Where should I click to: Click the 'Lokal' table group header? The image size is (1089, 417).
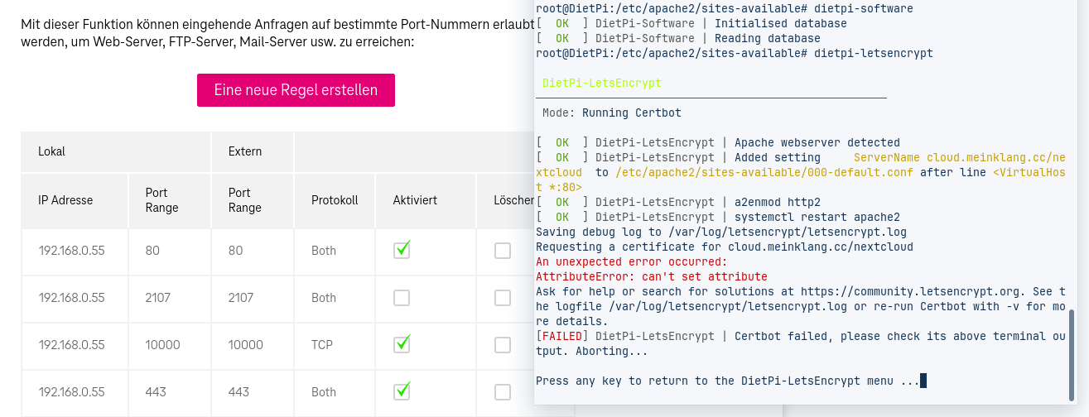pos(51,151)
